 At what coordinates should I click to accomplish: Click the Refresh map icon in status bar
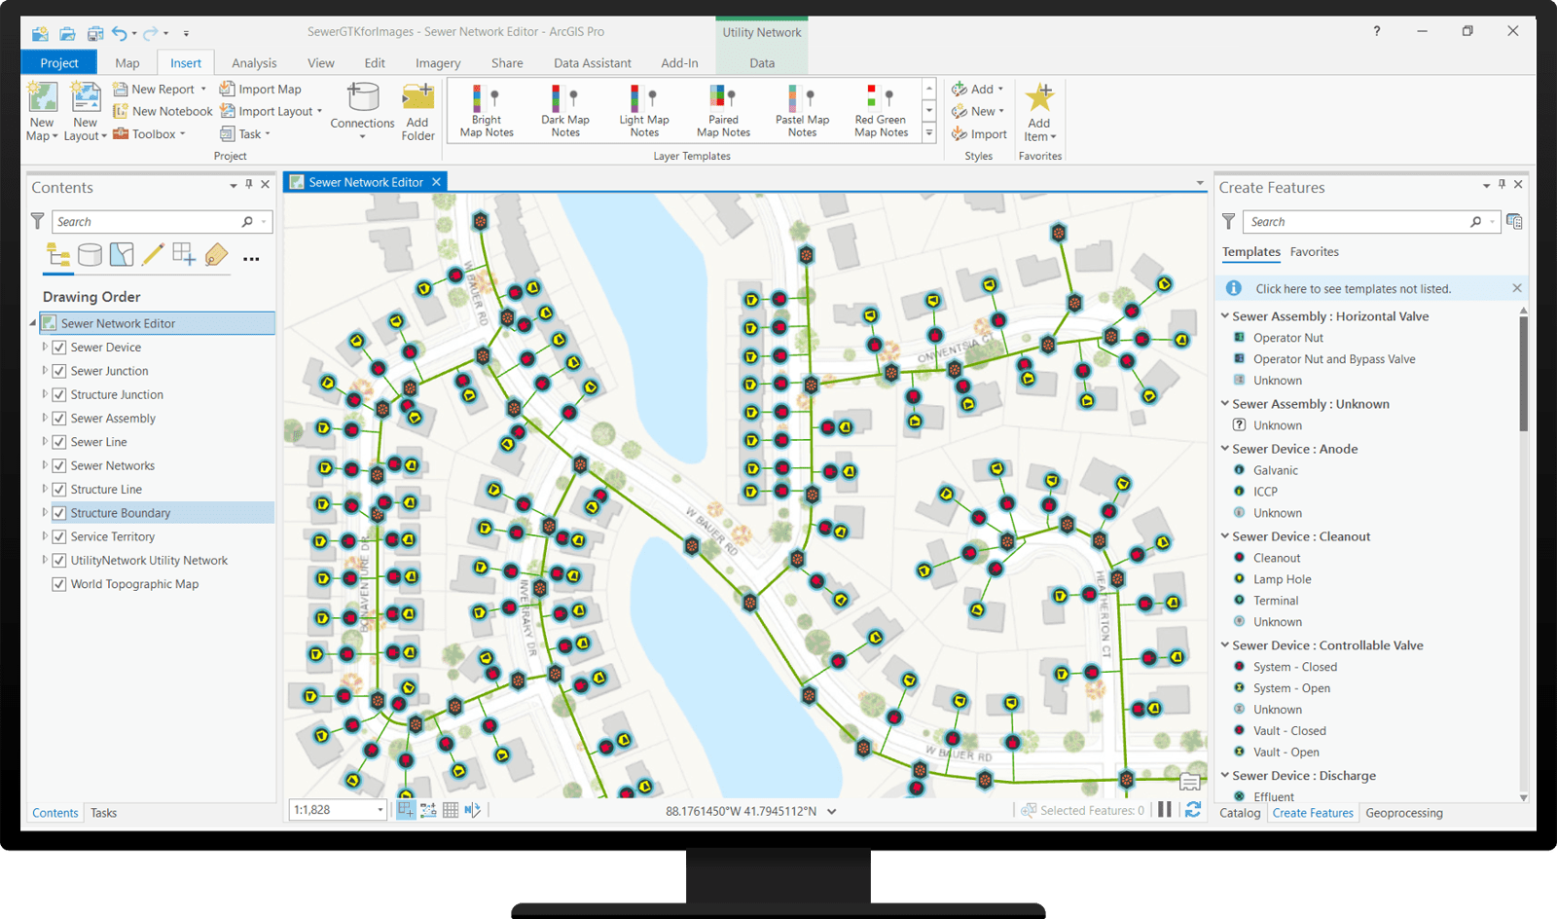[1193, 810]
